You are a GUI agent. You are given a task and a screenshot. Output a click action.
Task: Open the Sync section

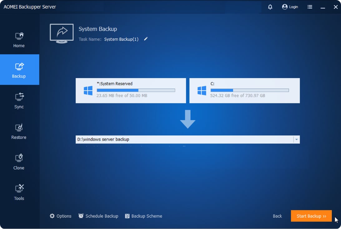(19, 100)
